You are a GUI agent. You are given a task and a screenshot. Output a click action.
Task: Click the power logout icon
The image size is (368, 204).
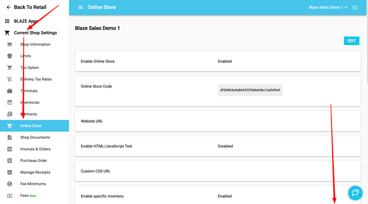click(355, 7)
